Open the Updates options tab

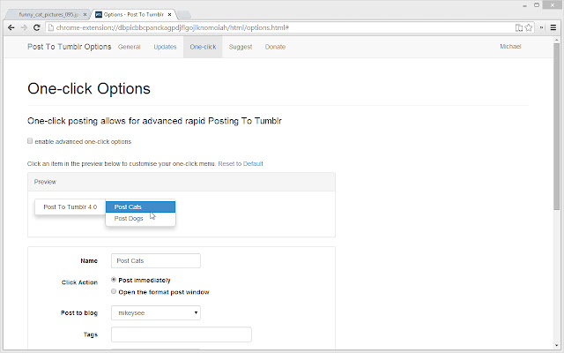(165, 47)
